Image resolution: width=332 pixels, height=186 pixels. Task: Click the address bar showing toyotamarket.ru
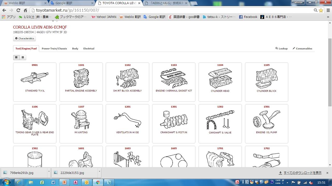coord(171,10)
